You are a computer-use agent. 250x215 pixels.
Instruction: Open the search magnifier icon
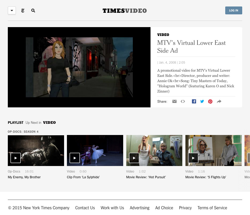33,10
